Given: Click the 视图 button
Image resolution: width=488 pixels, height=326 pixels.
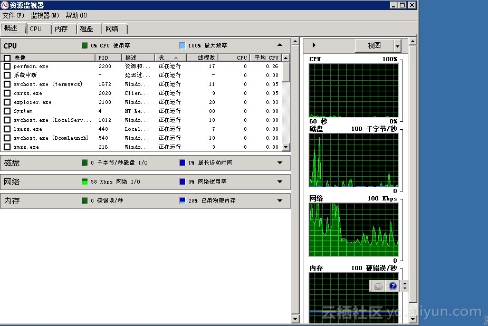Looking at the screenshot, I should point(375,46).
